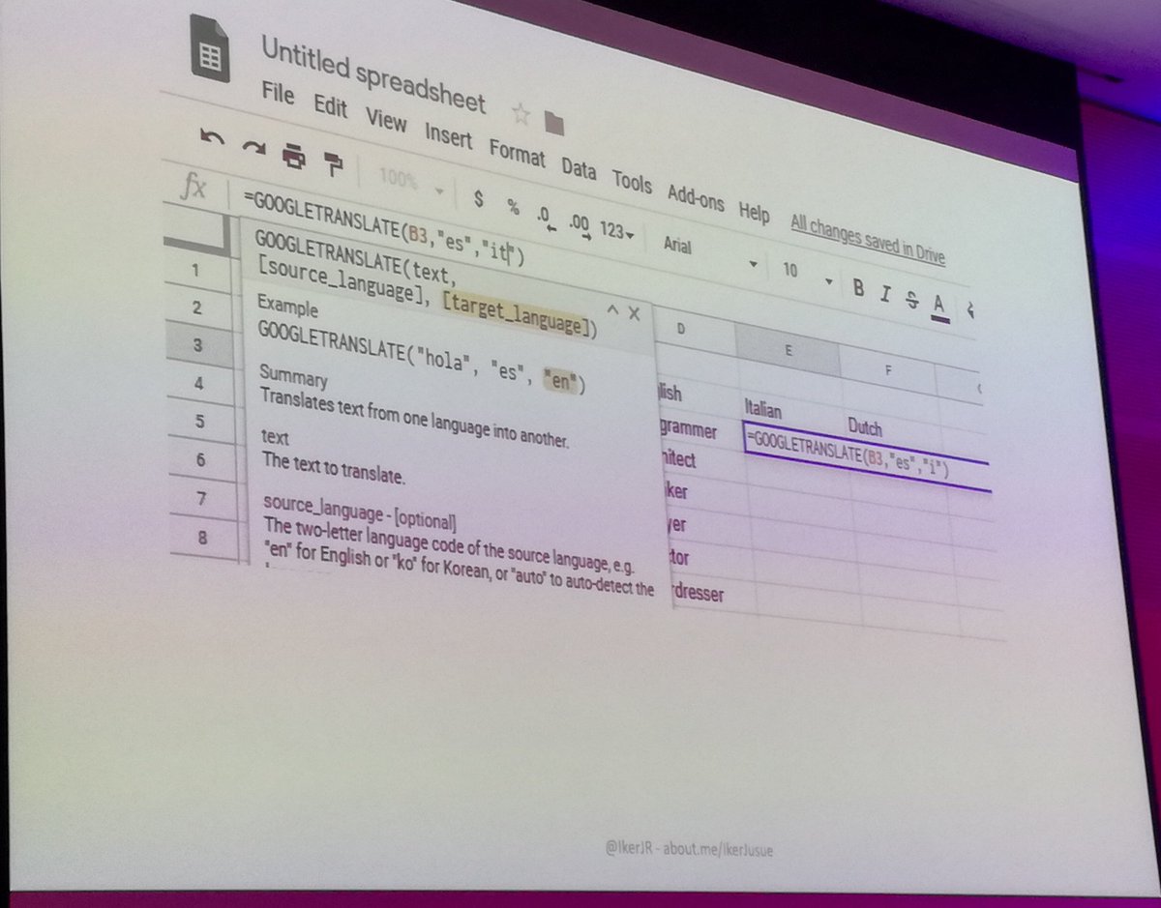The height and width of the screenshot is (908, 1161).
Task: Select row header 1
Action: pos(196,270)
